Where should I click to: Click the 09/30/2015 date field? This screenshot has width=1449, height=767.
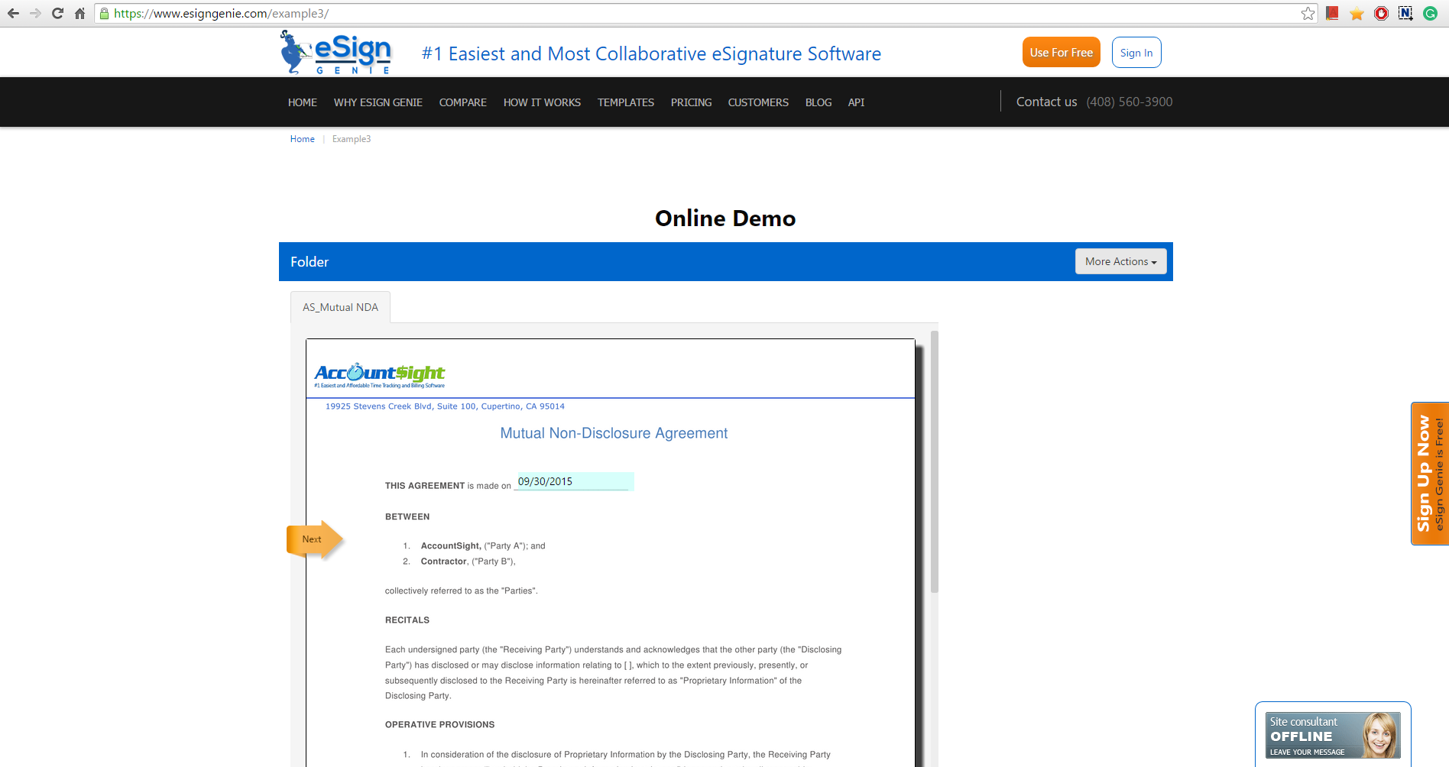[x=572, y=481]
